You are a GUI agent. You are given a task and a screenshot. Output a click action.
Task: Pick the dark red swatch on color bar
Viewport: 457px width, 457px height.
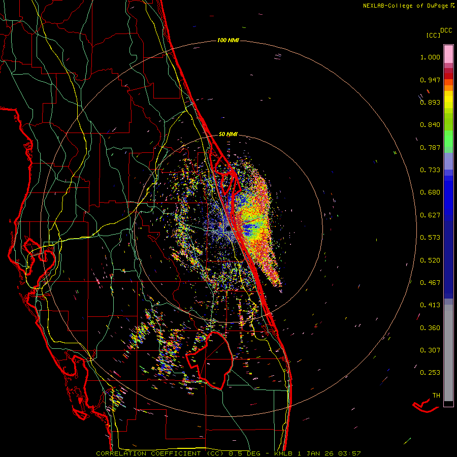click(448, 76)
